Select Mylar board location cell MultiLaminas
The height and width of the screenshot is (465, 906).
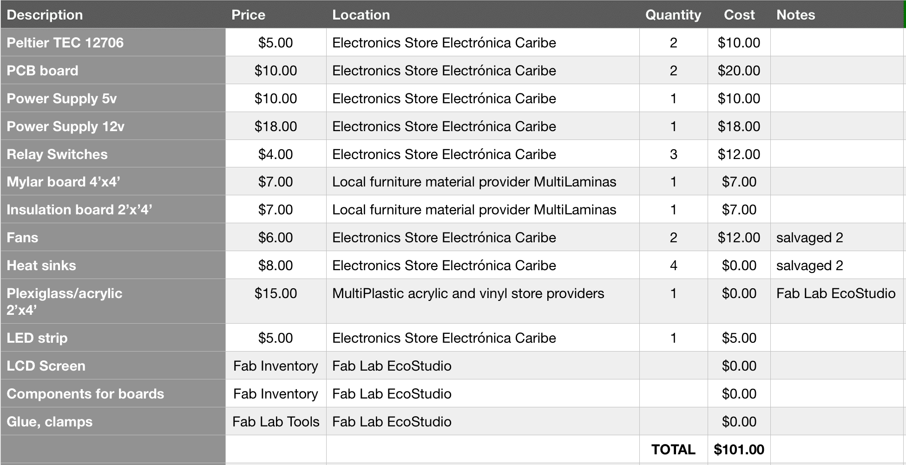pyautogui.click(x=483, y=181)
